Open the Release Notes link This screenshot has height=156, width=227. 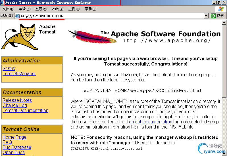point(17,100)
